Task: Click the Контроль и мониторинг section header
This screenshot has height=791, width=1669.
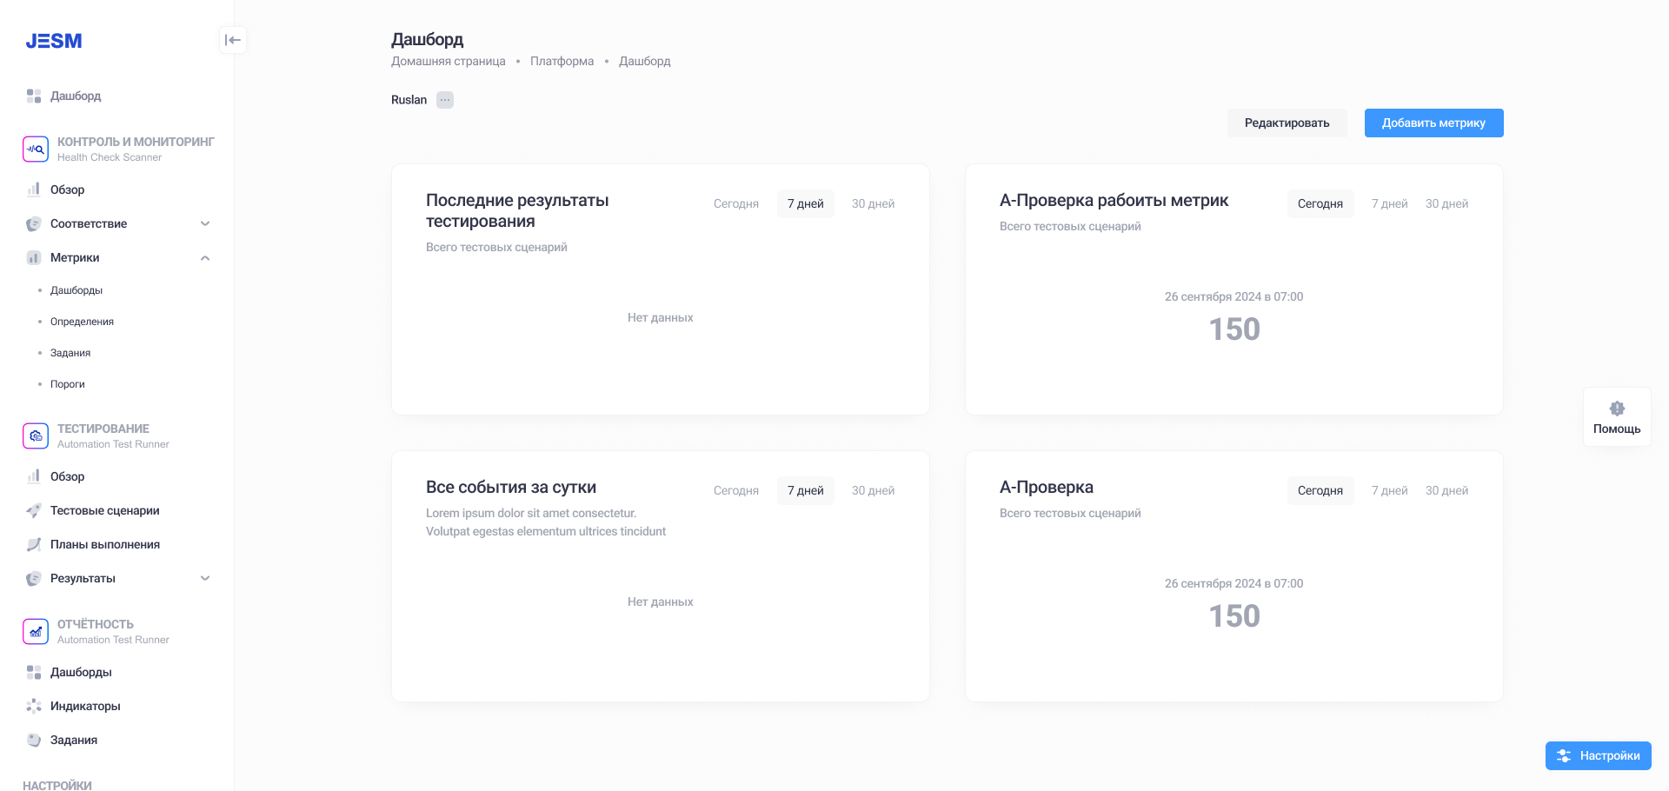Action: coord(136,142)
